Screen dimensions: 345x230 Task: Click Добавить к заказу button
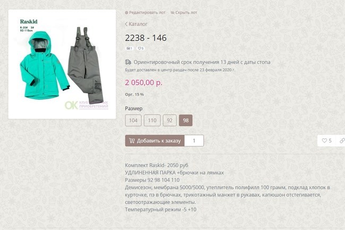coord(155,141)
